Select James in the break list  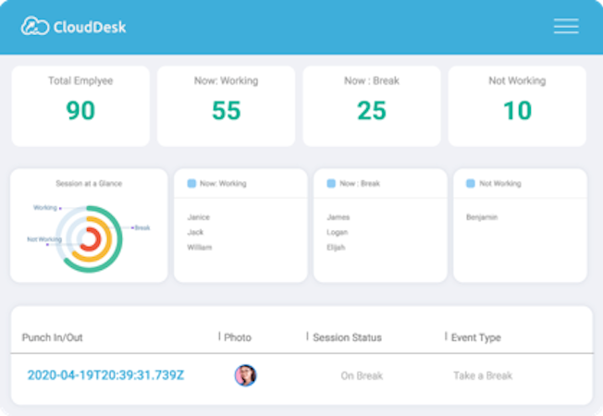[338, 217]
